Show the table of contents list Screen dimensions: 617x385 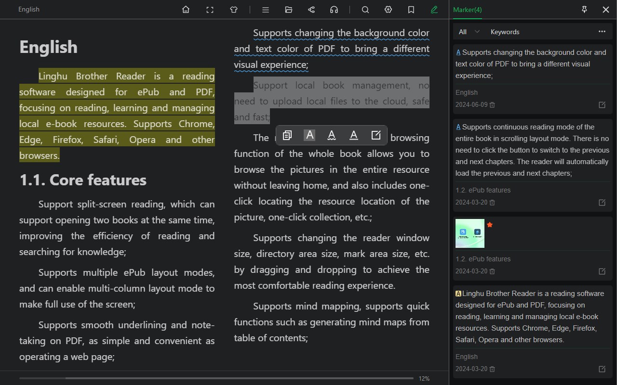tap(265, 10)
